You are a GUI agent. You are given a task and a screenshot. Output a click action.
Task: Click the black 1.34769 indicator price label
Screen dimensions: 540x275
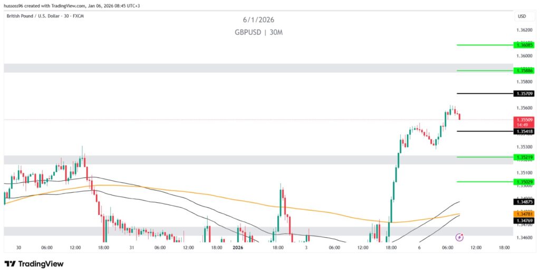coord(525,220)
